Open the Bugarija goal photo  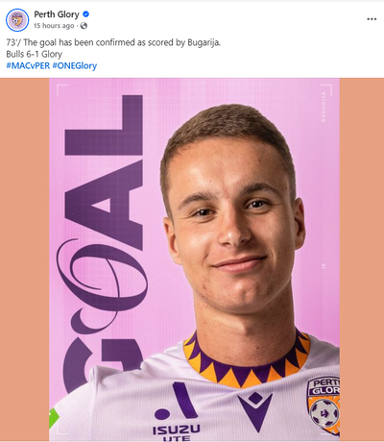coord(194,259)
